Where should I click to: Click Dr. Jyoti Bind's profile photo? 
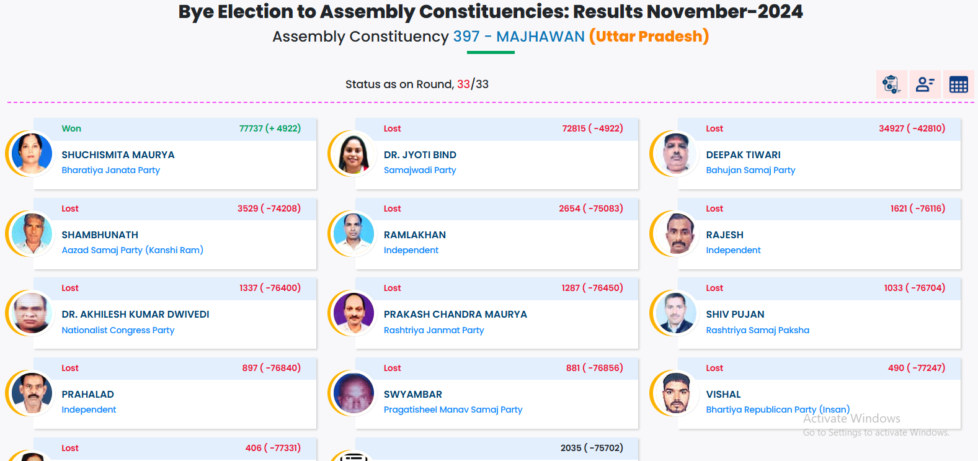tap(353, 153)
